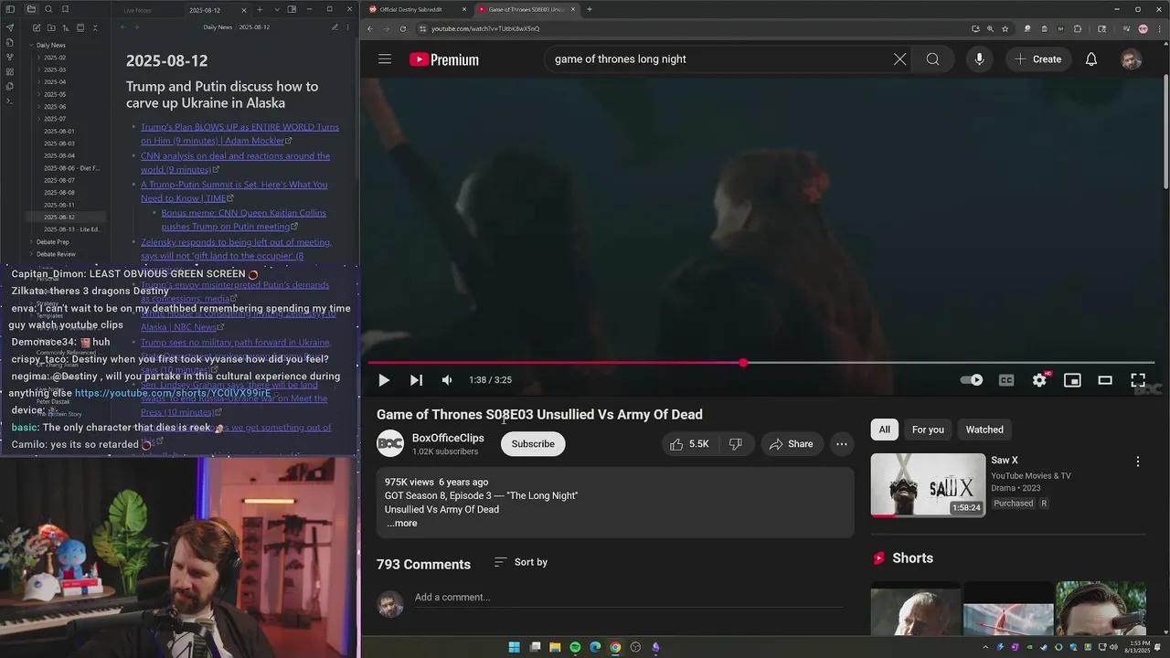1170x658 pixels.
Task: Subscribe to BoxOfficeClips channel
Action: coord(533,444)
